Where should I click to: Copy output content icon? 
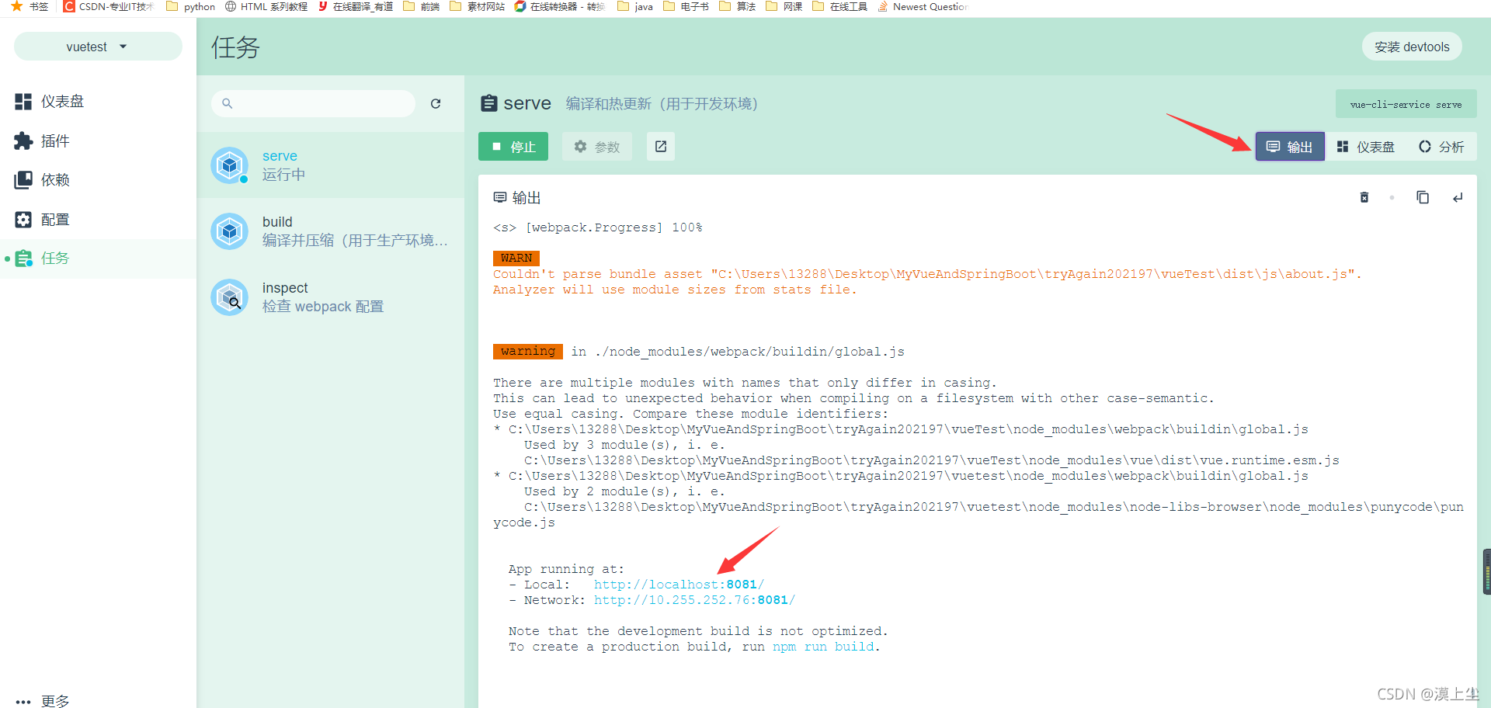tap(1423, 197)
